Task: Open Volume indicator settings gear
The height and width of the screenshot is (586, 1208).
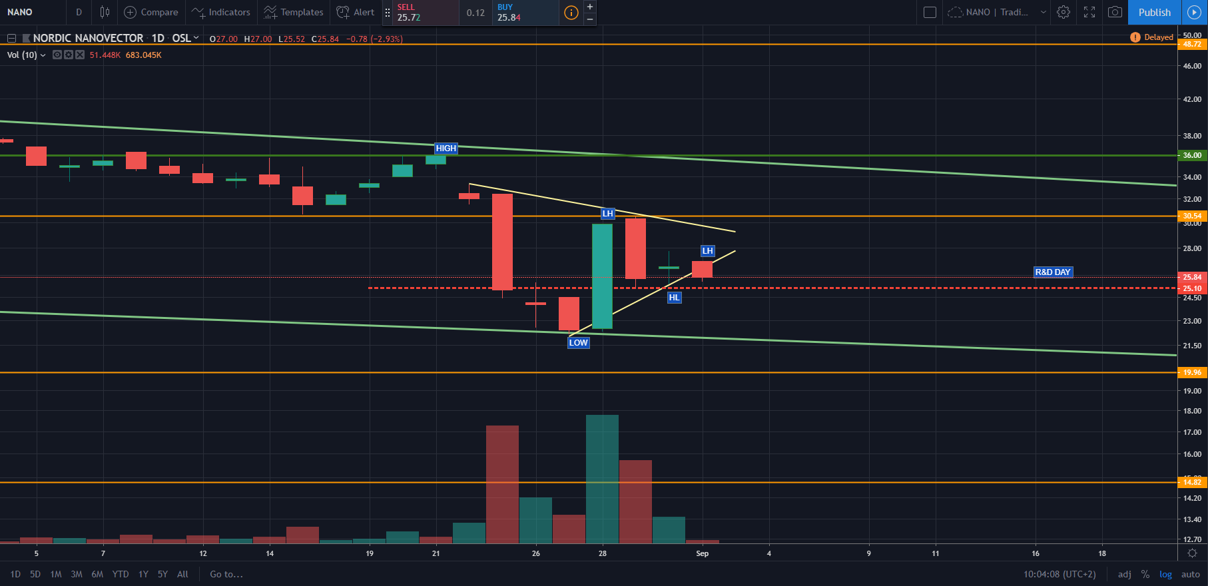Action: point(69,55)
